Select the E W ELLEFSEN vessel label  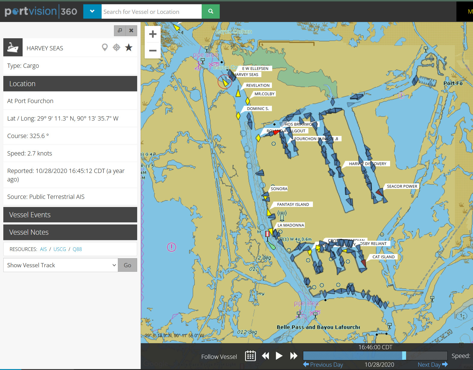[255, 68]
